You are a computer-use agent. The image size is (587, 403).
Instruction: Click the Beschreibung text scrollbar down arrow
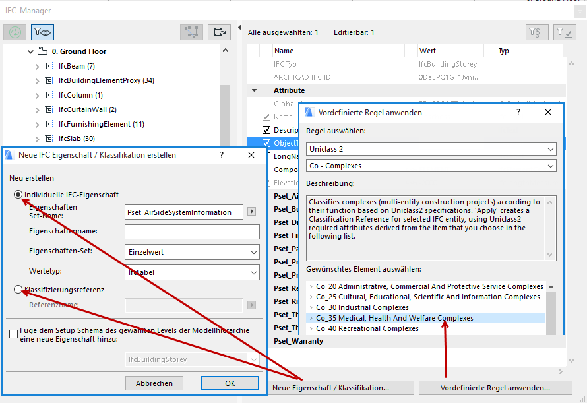(549, 255)
